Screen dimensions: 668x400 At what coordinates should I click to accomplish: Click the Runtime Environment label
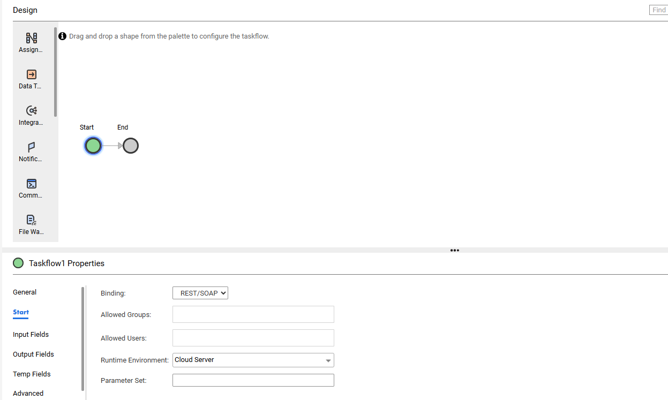click(135, 360)
